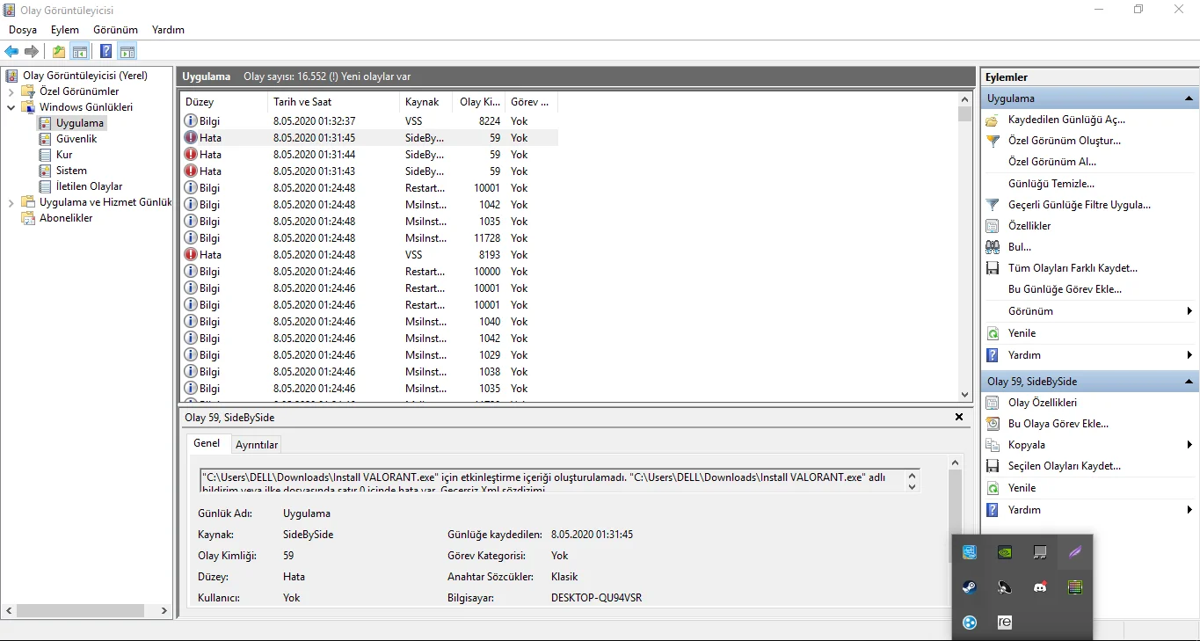Viewport: 1200px width, 641px height.
Task: Collapse the Uygulama section in Eylemler pane
Action: tap(1189, 98)
